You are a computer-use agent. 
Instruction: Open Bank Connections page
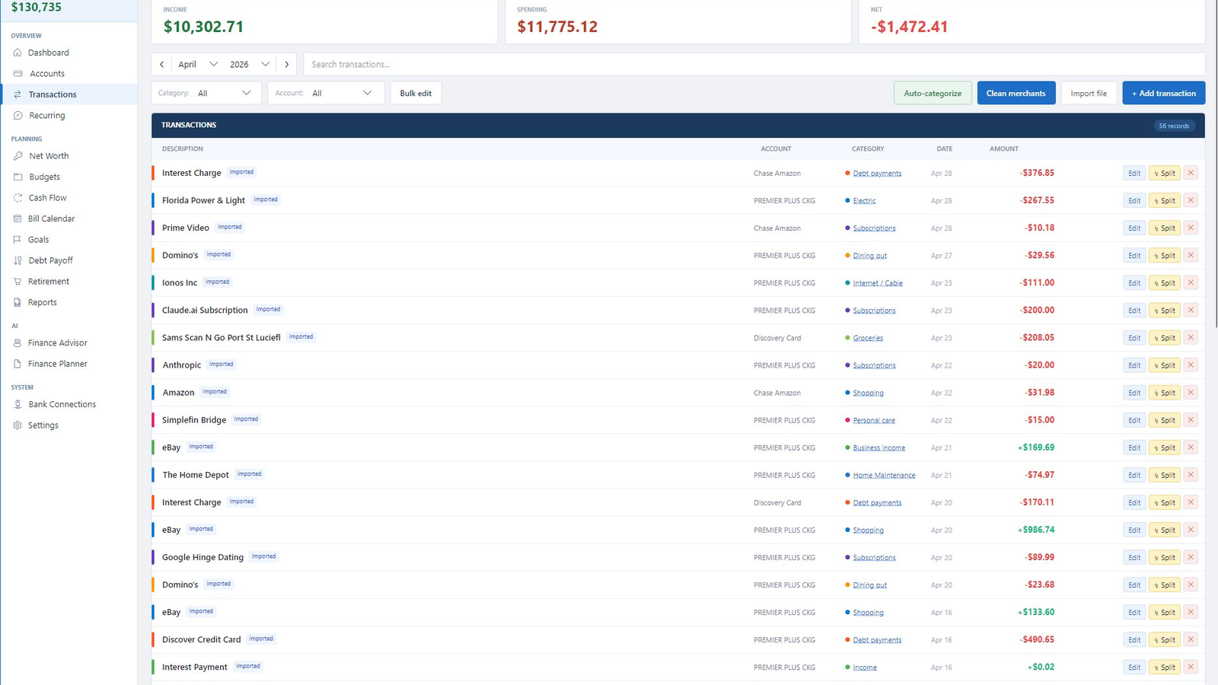click(x=69, y=404)
